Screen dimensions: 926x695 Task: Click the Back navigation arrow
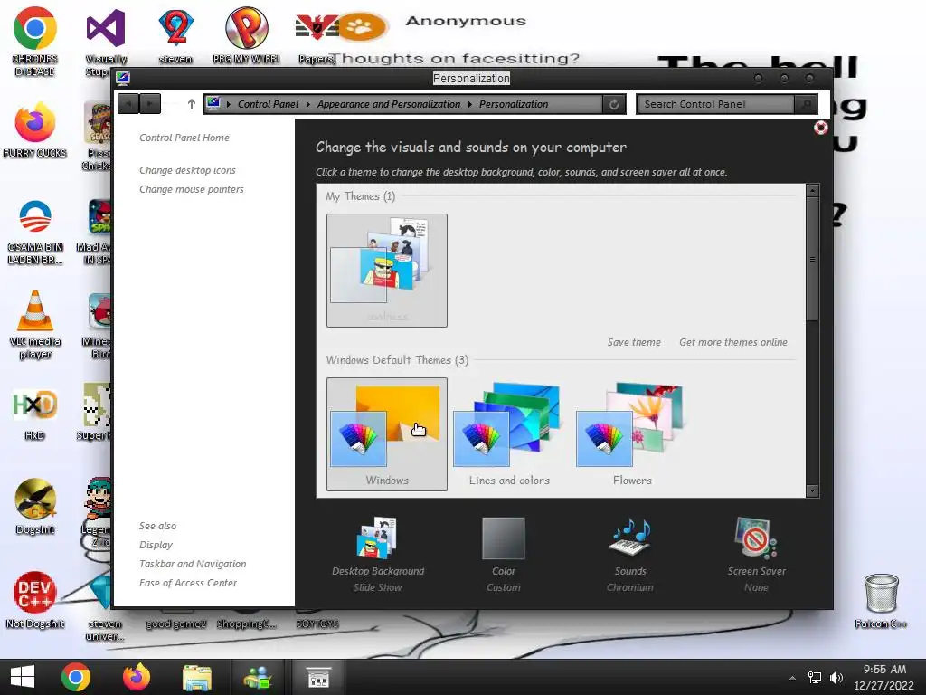pos(128,104)
